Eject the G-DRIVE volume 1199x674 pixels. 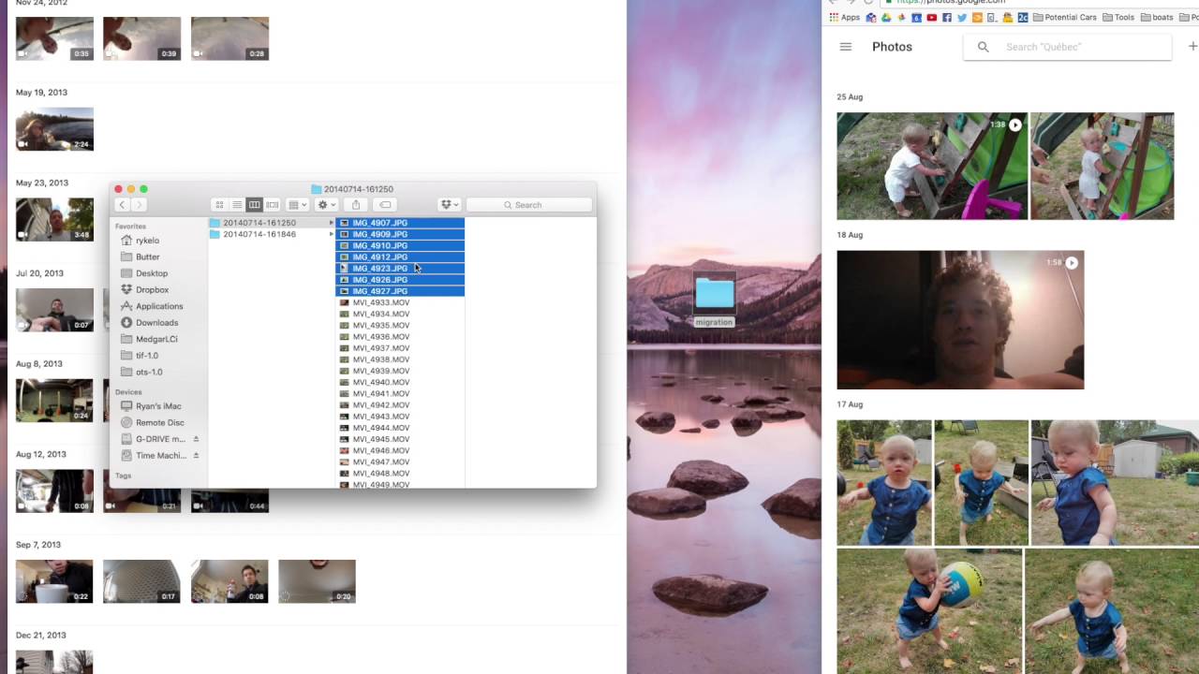[196, 439]
